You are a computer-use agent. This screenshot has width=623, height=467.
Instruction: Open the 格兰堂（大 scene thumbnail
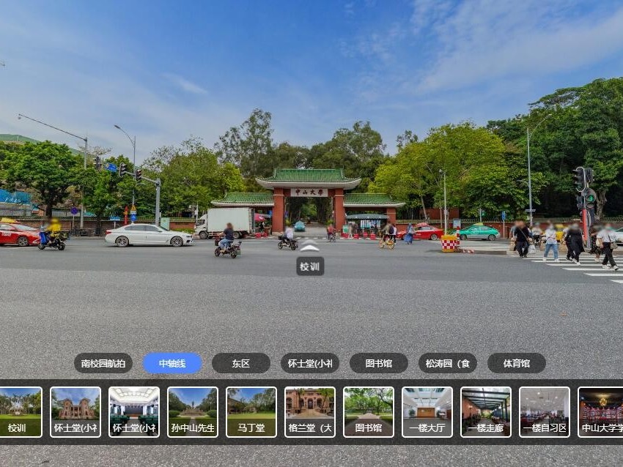(310, 412)
